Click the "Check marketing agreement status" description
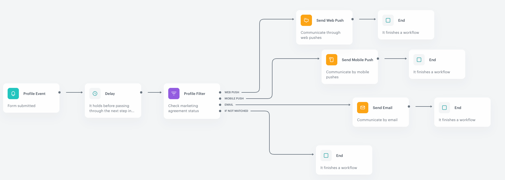The height and width of the screenshot is (180, 505). 183,108
